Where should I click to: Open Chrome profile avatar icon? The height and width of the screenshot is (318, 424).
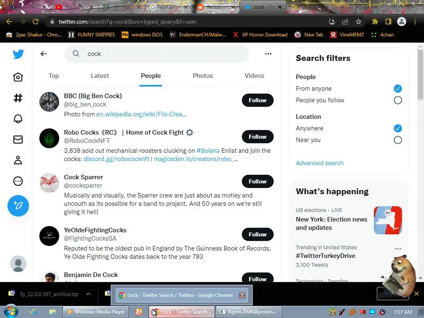(x=402, y=22)
